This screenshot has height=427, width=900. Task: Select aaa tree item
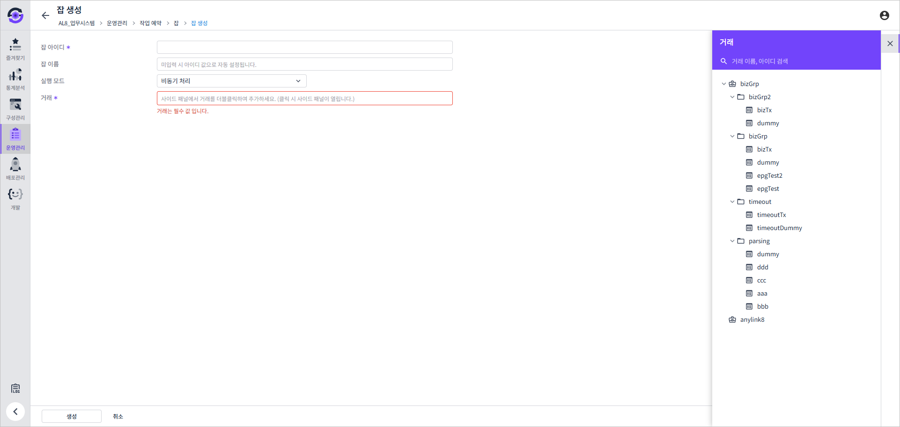click(x=762, y=293)
